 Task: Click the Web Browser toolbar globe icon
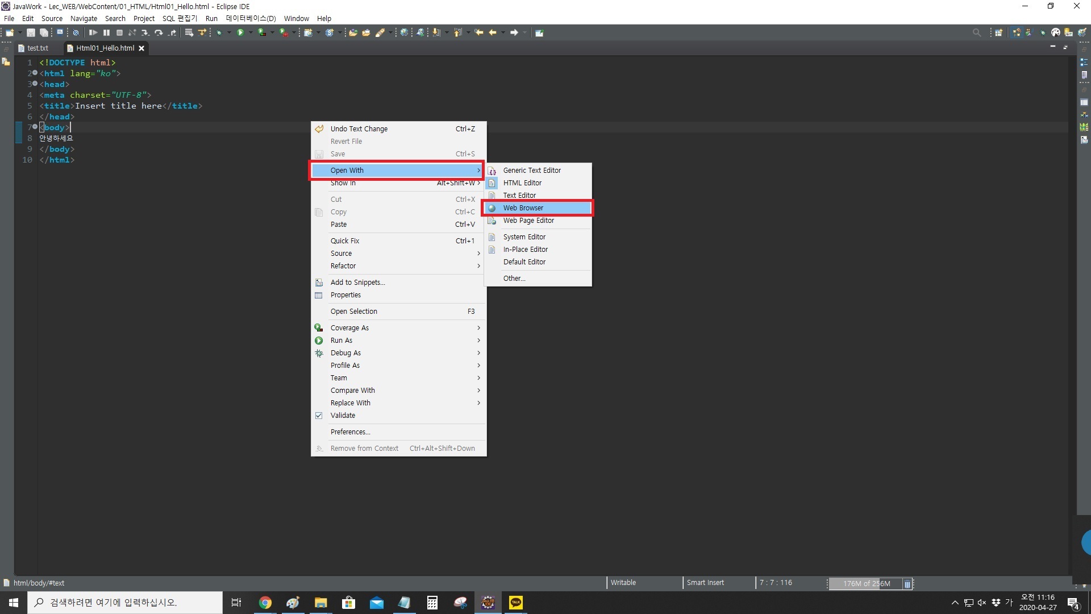pyautogui.click(x=404, y=33)
